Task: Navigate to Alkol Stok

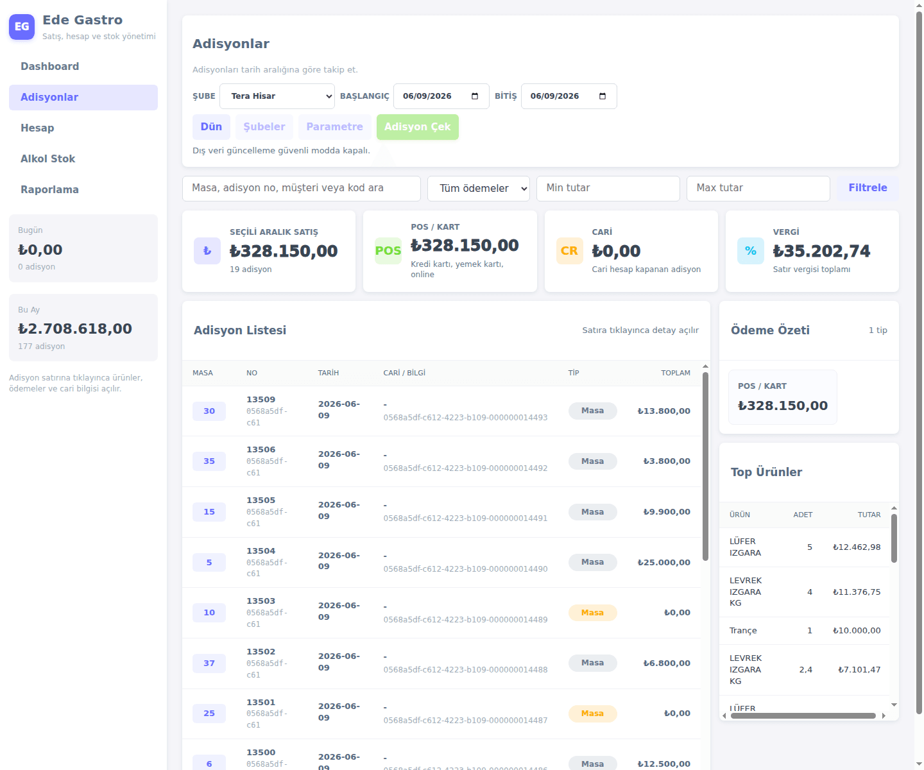Action: (x=83, y=159)
